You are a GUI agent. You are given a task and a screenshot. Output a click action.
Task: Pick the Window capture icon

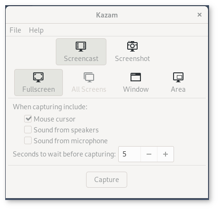click(x=136, y=77)
